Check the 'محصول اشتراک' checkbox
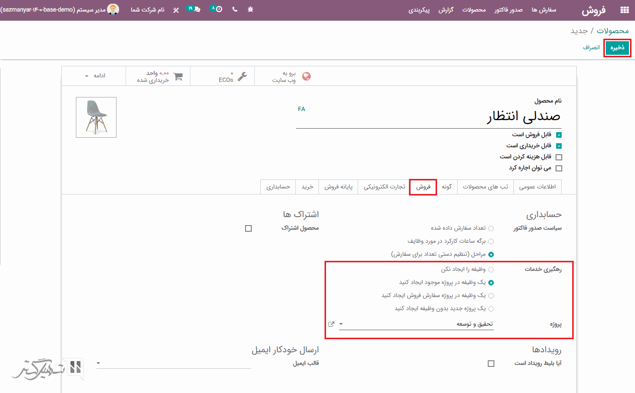This screenshot has height=393, width=635. click(248, 228)
